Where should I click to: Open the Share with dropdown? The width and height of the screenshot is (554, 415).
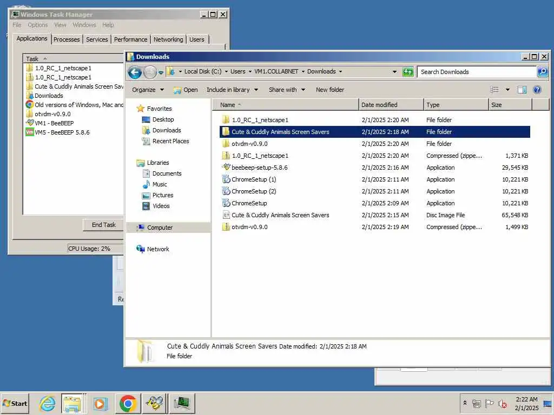point(287,90)
